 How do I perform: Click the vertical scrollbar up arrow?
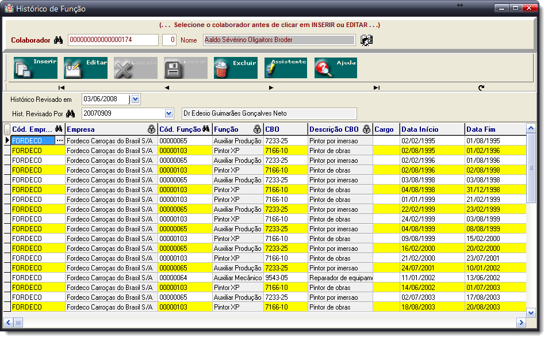pyautogui.click(x=531, y=128)
